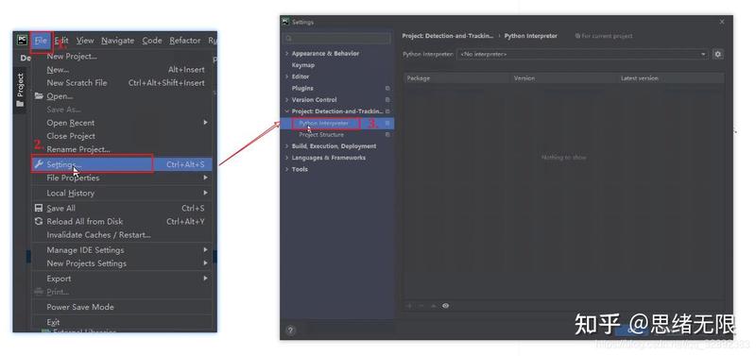Click the Package column header
756x356 pixels.
[x=419, y=78]
